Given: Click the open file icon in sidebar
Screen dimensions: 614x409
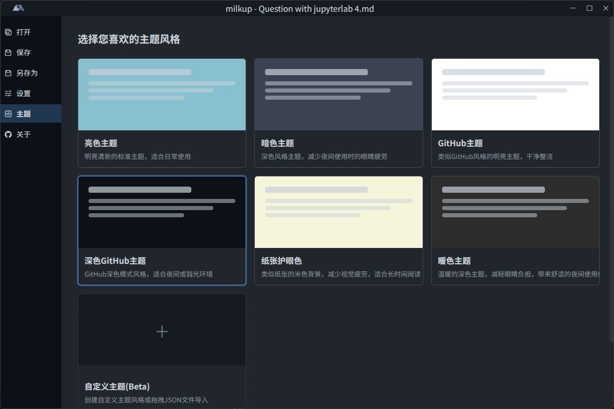Looking at the screenshot, I should coord(8,32).
